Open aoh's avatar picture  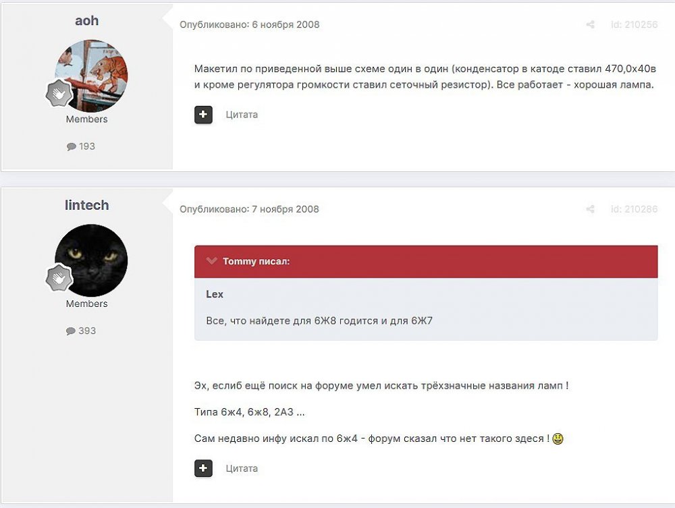tap(92, 74)
